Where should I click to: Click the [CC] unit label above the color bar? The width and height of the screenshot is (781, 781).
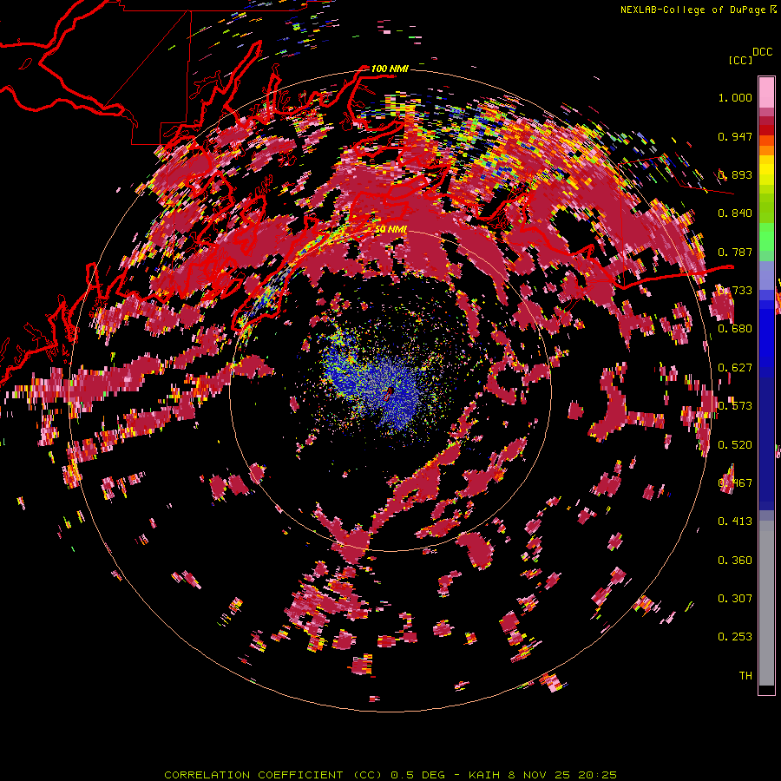pyautogui.click(x=740, y=60)
